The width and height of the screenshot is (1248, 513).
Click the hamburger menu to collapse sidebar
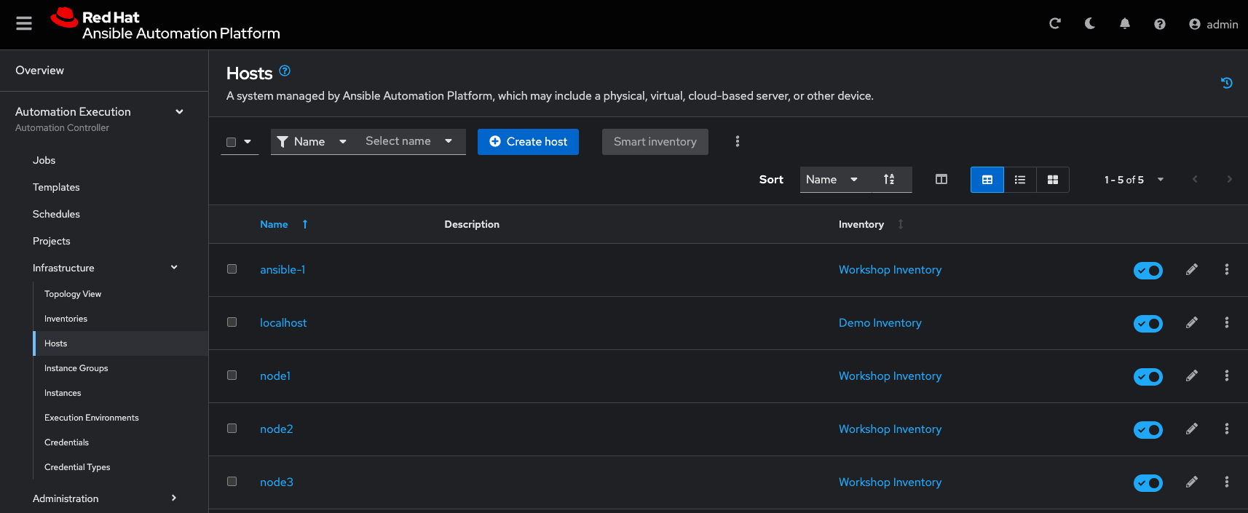pos(24,24)
